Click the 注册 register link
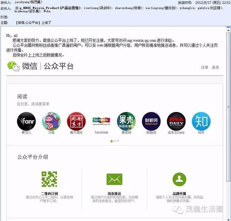Image resolution: width=231 pixels, height=221 pixels. pos(205,67)
